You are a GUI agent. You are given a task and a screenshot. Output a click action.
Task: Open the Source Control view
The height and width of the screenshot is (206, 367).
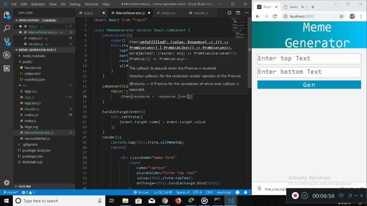6,42
